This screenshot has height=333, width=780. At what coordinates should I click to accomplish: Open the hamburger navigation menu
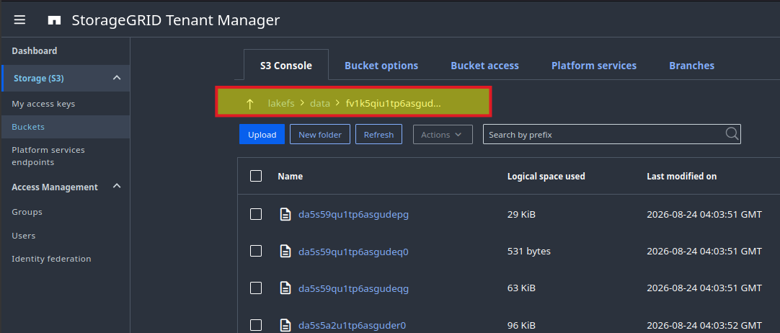[x=19, y=20]
